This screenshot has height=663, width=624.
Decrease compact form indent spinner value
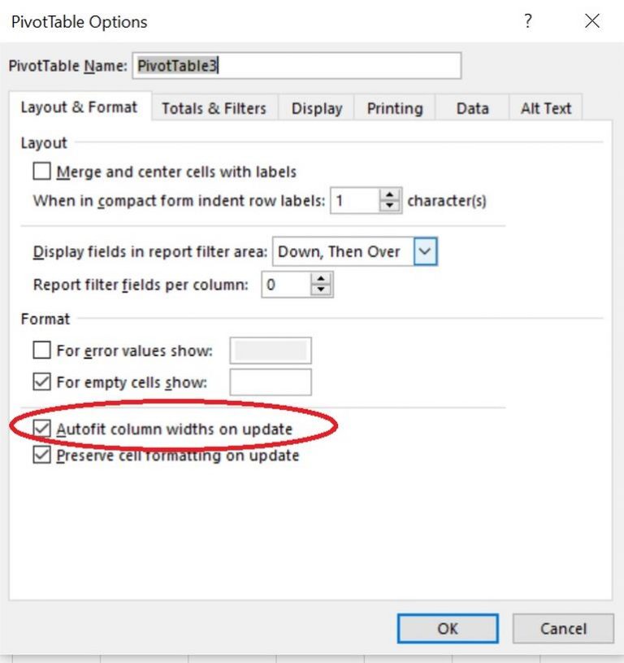[x=391, y=207]
